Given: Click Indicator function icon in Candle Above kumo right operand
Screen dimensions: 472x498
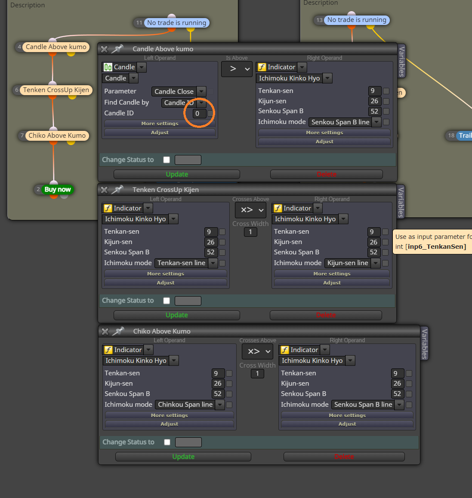Looking at the screenshot, I should [x=262, y=67].
